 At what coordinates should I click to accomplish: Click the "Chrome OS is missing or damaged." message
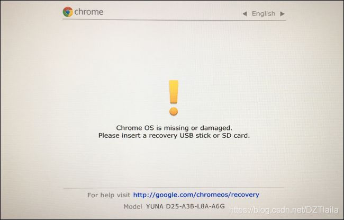[x=174, y=128]
